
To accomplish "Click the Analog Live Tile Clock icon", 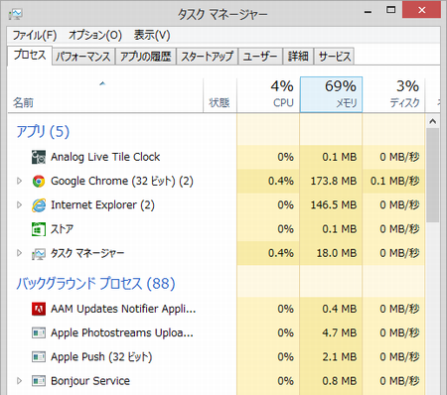I will 39,157.
